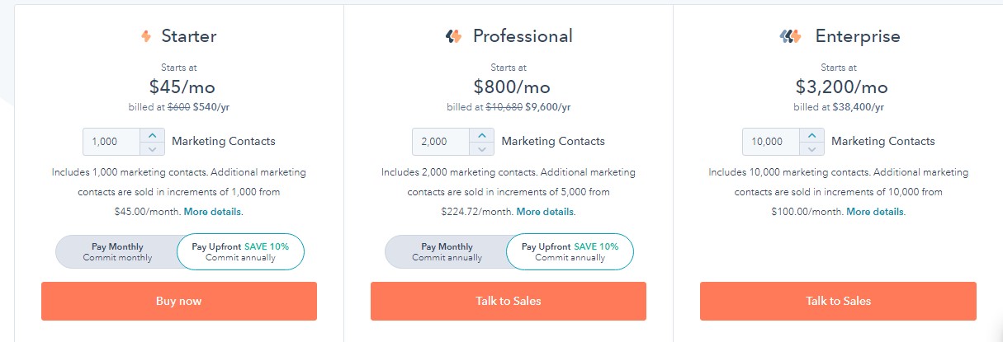Screen dimensions: 1003x342
Task: Choose Pay Upfront on the Professional plan
Action: pos(570,252)
